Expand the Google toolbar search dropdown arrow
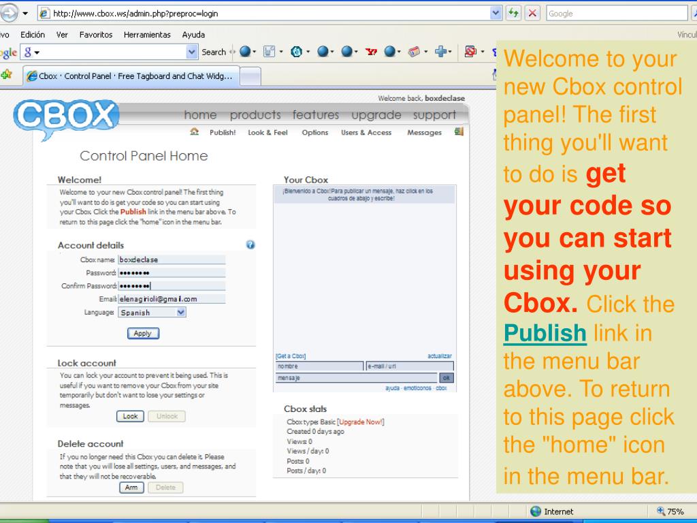 191,52
